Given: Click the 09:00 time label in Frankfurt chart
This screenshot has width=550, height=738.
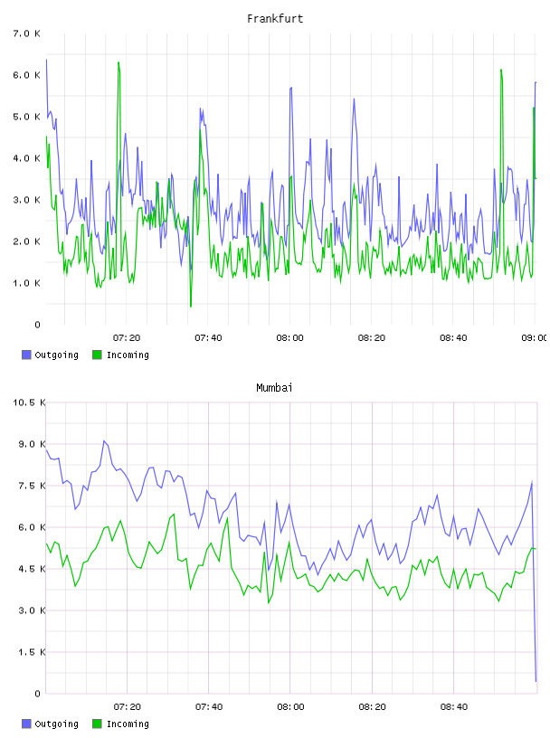Looking at the screenshot, I should pyautogui.click(x=534, y=338).
